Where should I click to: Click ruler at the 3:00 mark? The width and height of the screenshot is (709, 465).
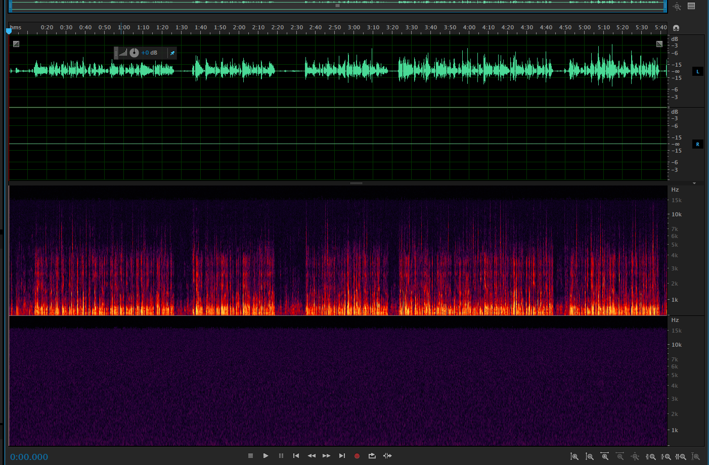coord(354,28)
